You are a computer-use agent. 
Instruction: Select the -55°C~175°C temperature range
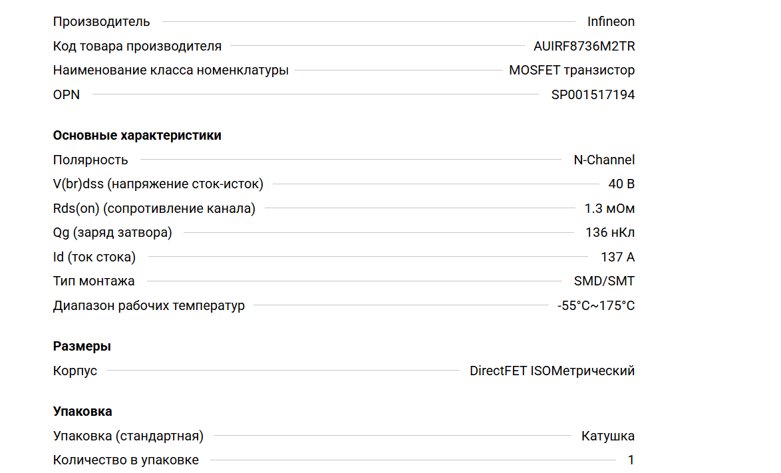(596, 305)
